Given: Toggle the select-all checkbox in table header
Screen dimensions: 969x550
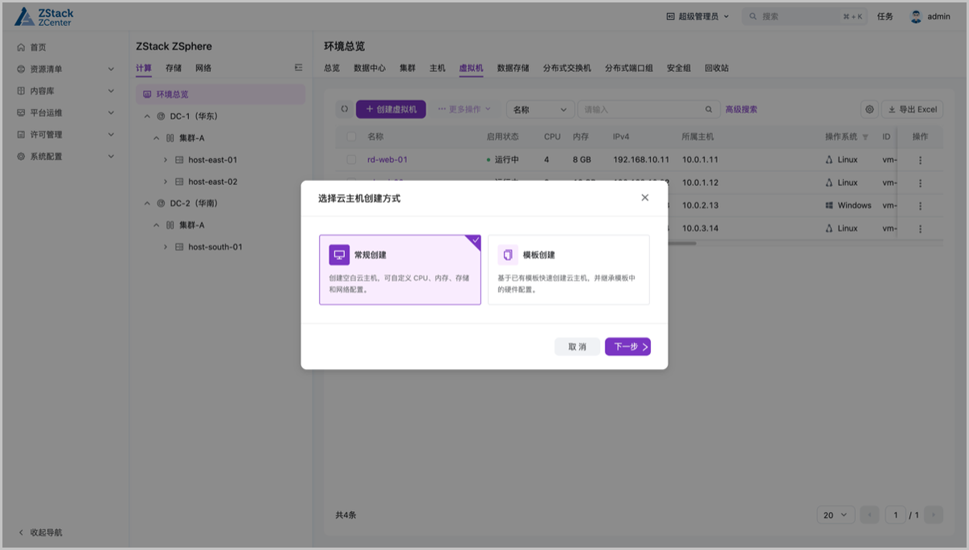Looking at the screenshot, I should 351,136.
